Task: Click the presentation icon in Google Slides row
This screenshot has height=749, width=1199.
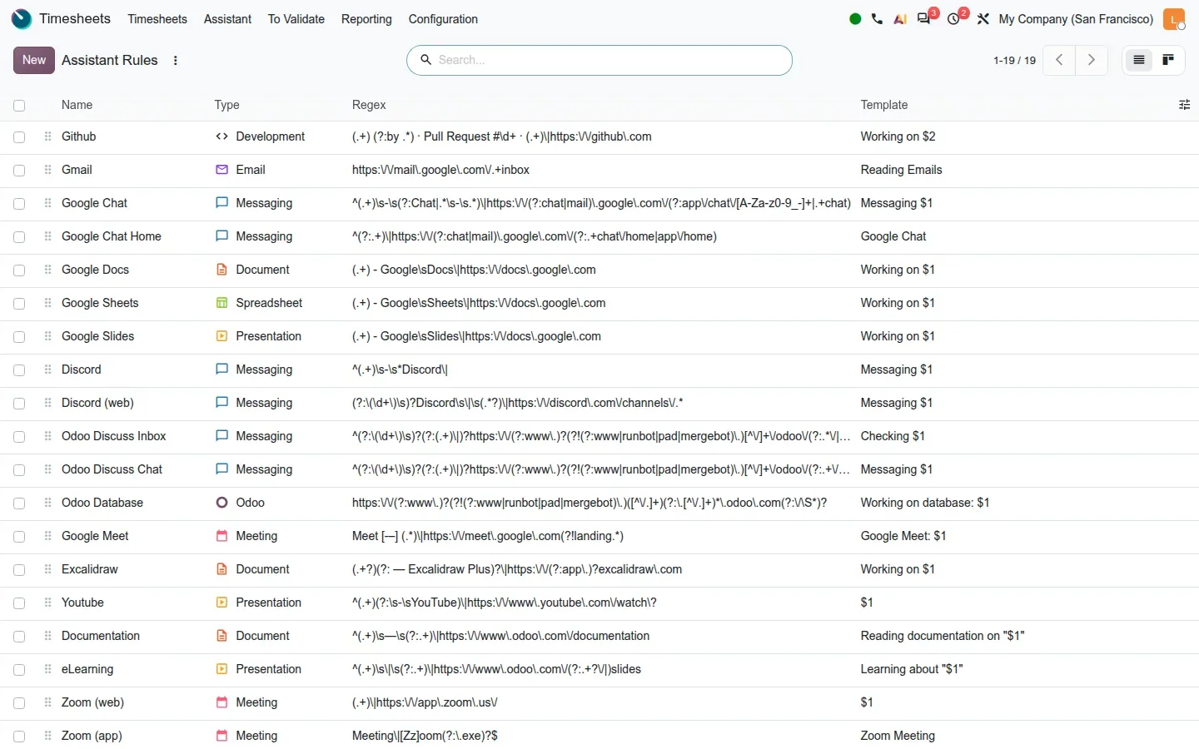Action: tap(221, 336)
